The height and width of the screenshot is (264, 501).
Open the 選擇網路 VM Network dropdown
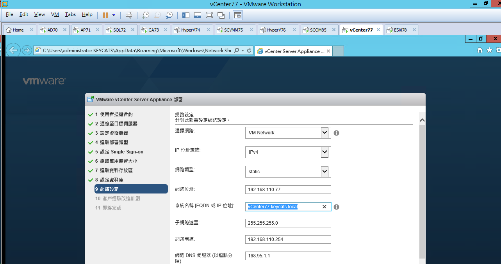288,133
